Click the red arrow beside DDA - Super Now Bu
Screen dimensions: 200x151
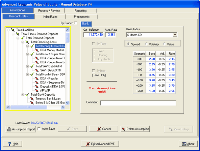pyautogui.click(x=37, y=62)
